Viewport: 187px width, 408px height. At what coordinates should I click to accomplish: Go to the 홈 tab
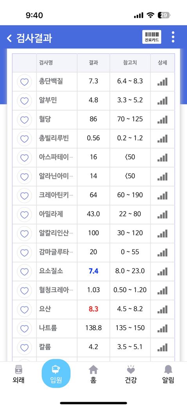pyautogui.click(x=93, y=374)
